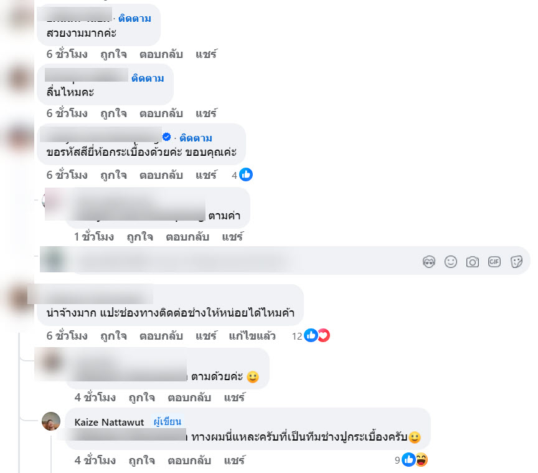
Task: Reply to Kaize Nattawut's comment
Action: coord(189,461)
